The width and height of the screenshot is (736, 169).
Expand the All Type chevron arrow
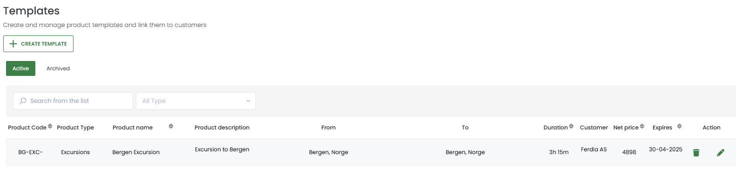[x=248, y=101]
